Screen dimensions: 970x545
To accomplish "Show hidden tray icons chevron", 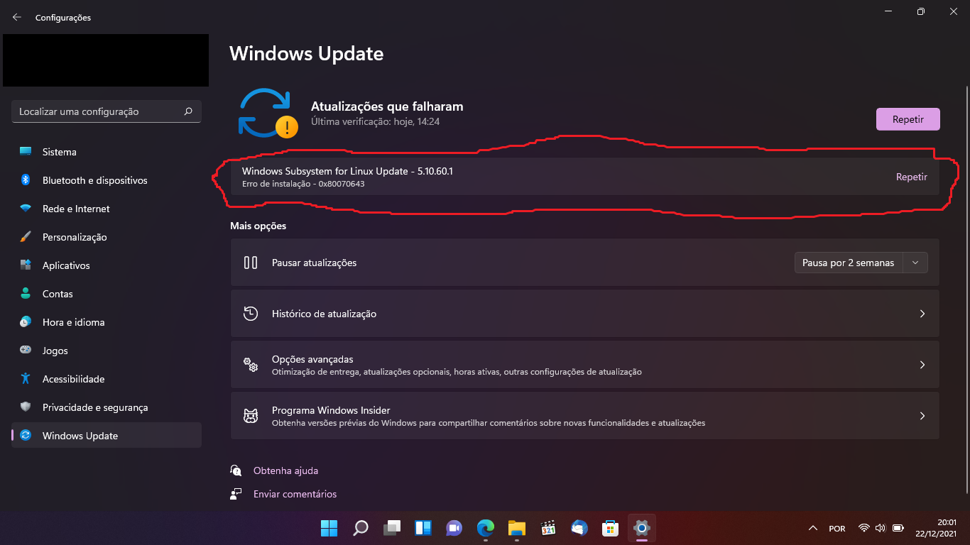I will point(813,529).
